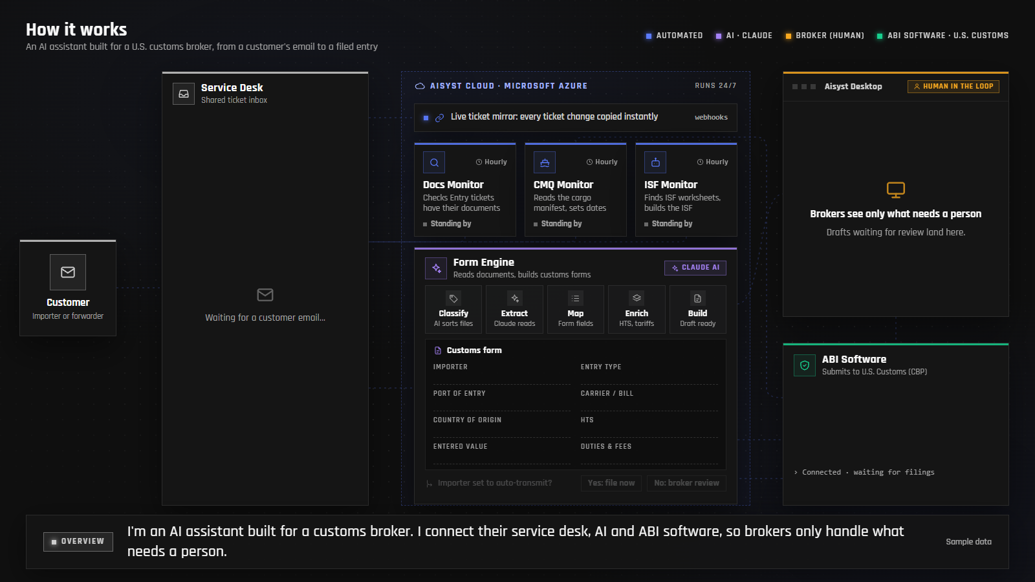
Task: Click the Aisyst Cloud icon
Action: 420,86
